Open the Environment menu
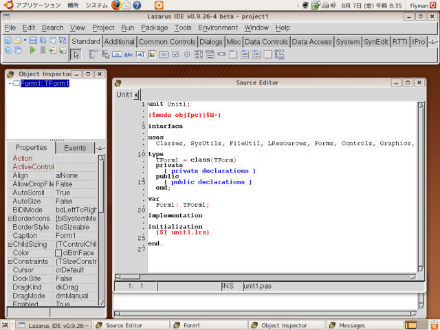Screen dimensions: 440x330 [x=218, y=27]
